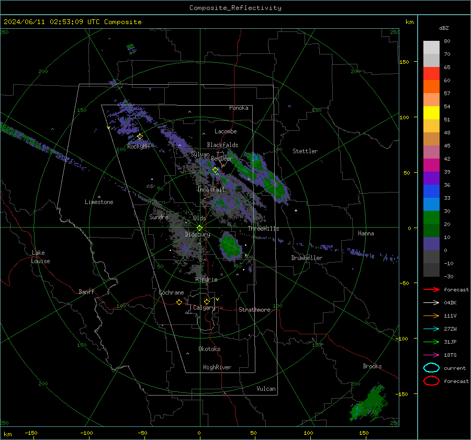Viewport: 471px width, 440px height.
Task: Click the '2024/06/11 02:53:09 UTC Composite' timestamp
Action: pyautogui.click(x=72, y=22)
